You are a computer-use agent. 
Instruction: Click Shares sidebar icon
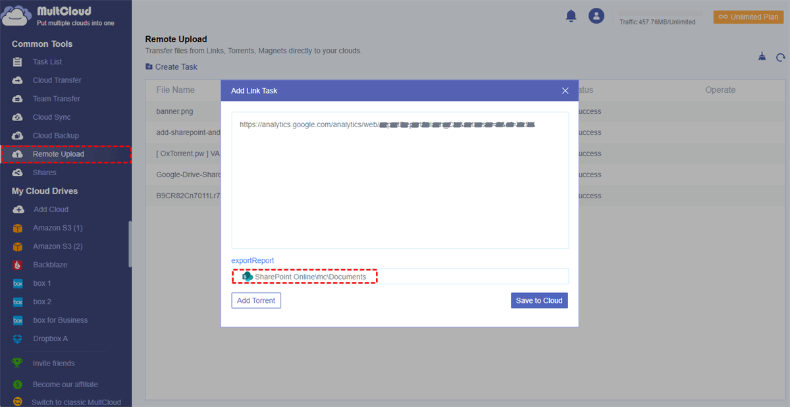click(x=18, y=173)
